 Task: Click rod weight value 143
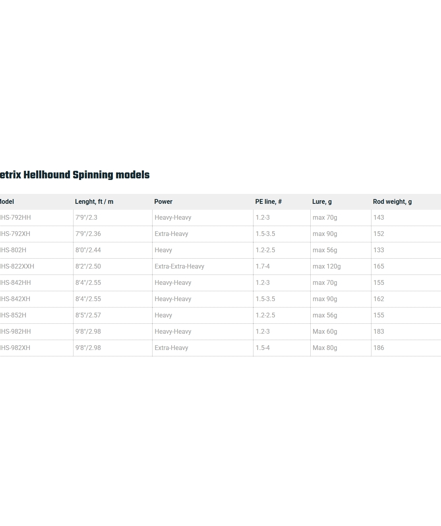(379, 218)
